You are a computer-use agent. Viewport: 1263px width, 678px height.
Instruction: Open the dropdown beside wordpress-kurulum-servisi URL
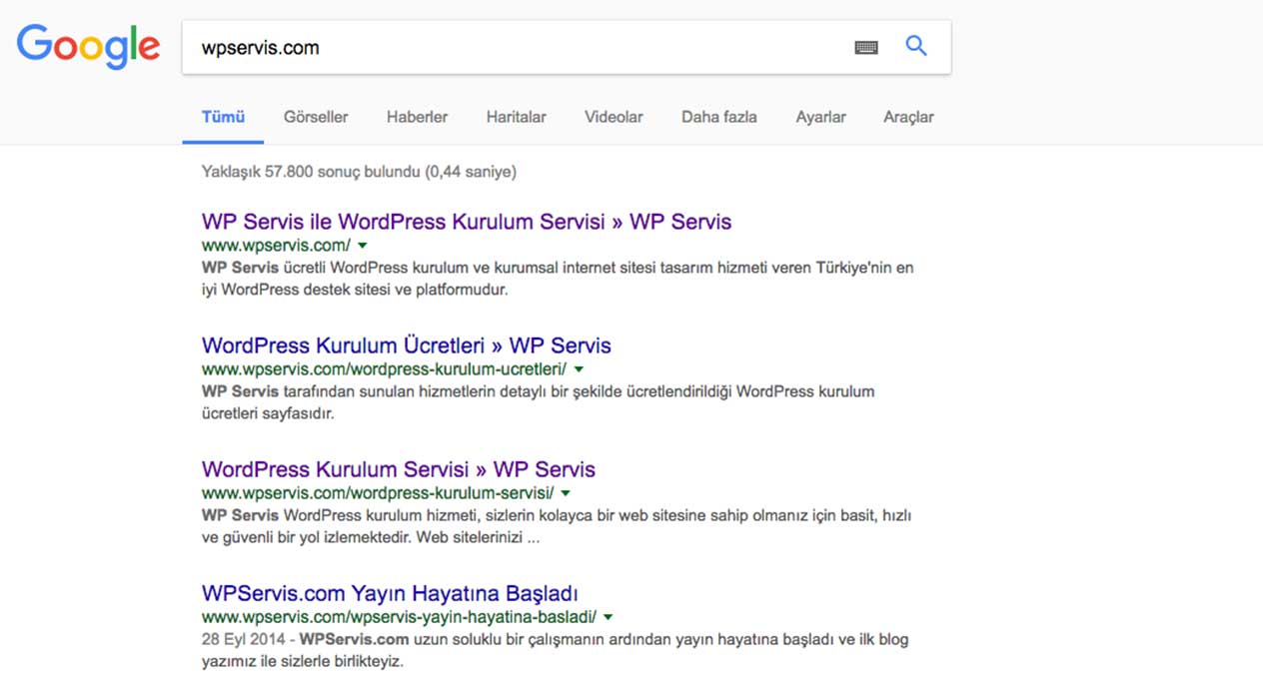pyautogui.click(x=566, y=492)
